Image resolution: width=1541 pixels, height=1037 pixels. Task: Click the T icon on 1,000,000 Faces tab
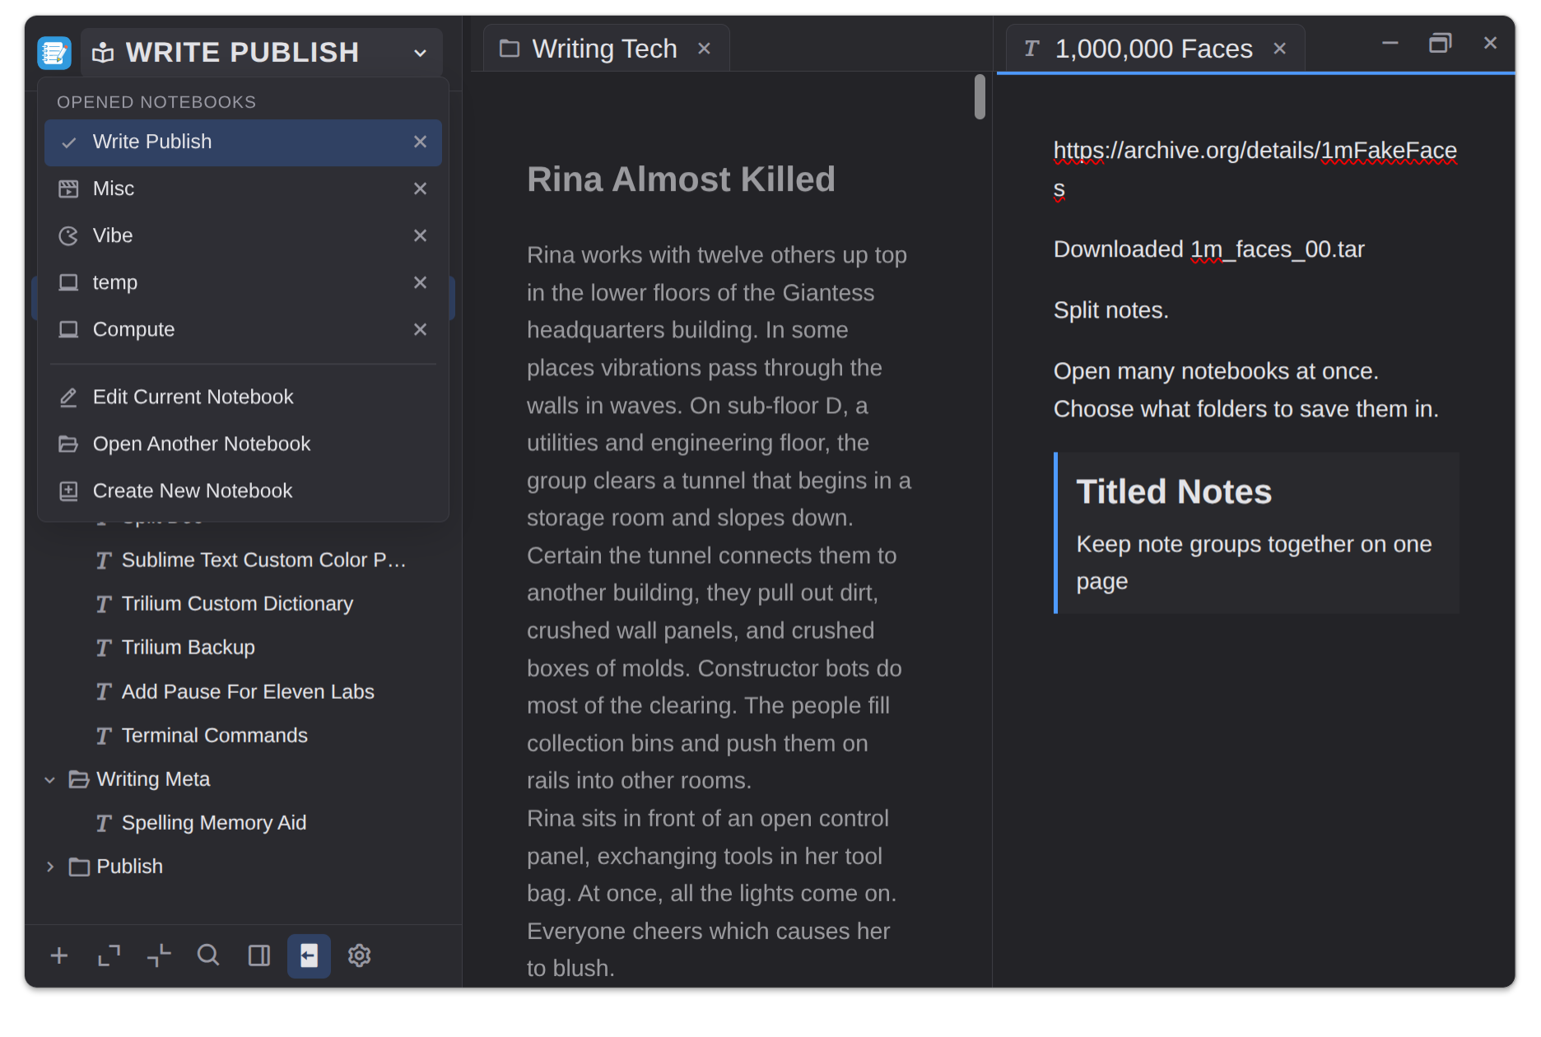pyautogui.click(x=1031, y=49)
